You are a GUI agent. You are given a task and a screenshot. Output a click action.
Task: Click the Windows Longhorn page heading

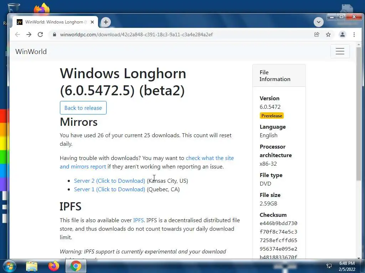coord(123,82)
